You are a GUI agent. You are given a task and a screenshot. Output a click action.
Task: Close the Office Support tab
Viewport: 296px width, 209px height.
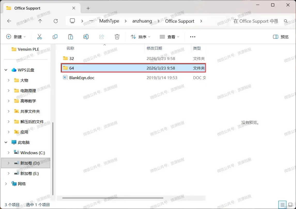[x=74, y=8]
